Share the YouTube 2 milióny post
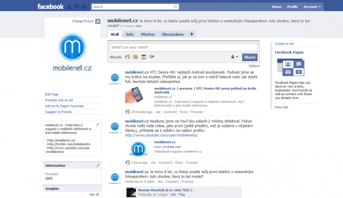The height and width of the screenshot is (198, 343). coord(179,162)
